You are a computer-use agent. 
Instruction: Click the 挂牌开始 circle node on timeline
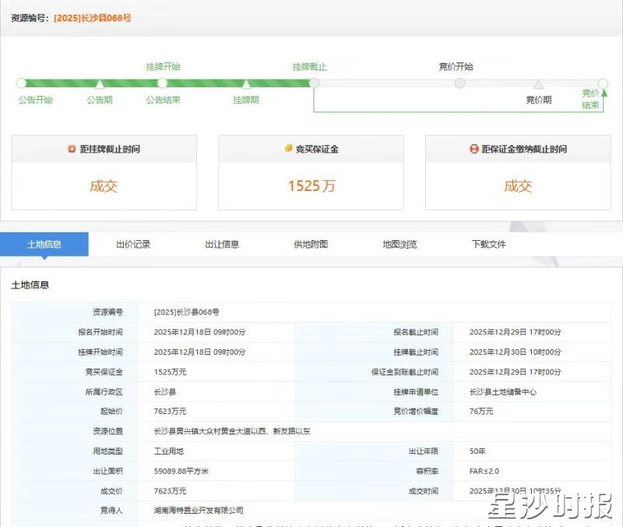163,83
